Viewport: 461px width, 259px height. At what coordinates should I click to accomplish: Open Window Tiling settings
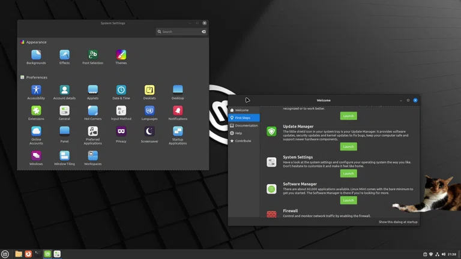click(64, 158)
